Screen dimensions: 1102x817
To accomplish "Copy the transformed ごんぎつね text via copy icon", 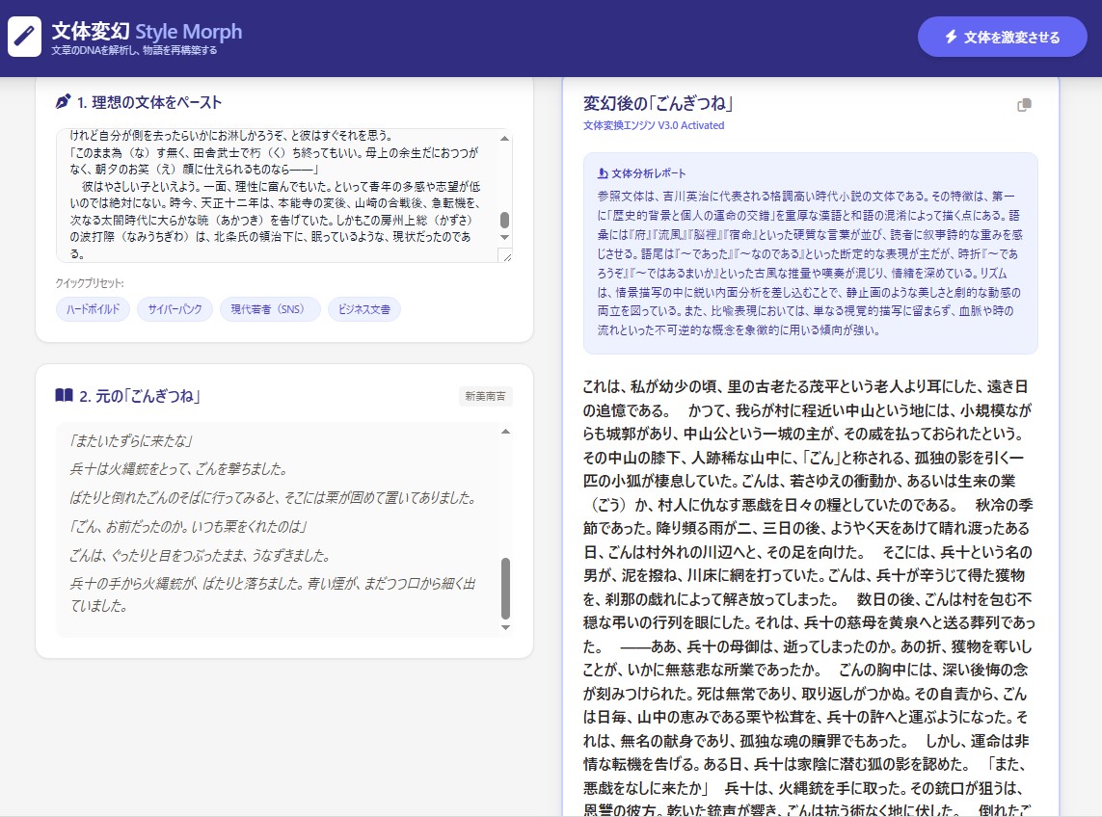I will coord(1024,105).
